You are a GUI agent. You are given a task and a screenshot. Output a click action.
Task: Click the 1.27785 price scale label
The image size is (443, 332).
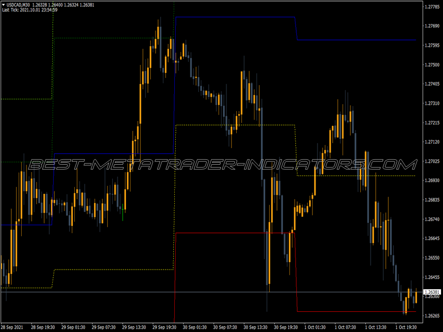(432, 7)
